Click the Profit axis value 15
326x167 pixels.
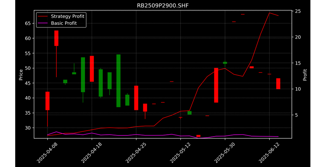297,63
